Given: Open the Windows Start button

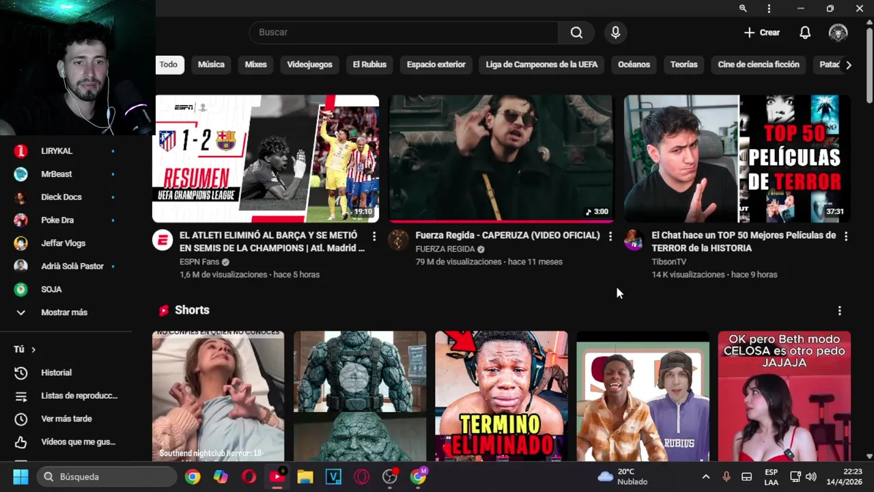Looking at the screenshot, I should (x=20, y=476).
